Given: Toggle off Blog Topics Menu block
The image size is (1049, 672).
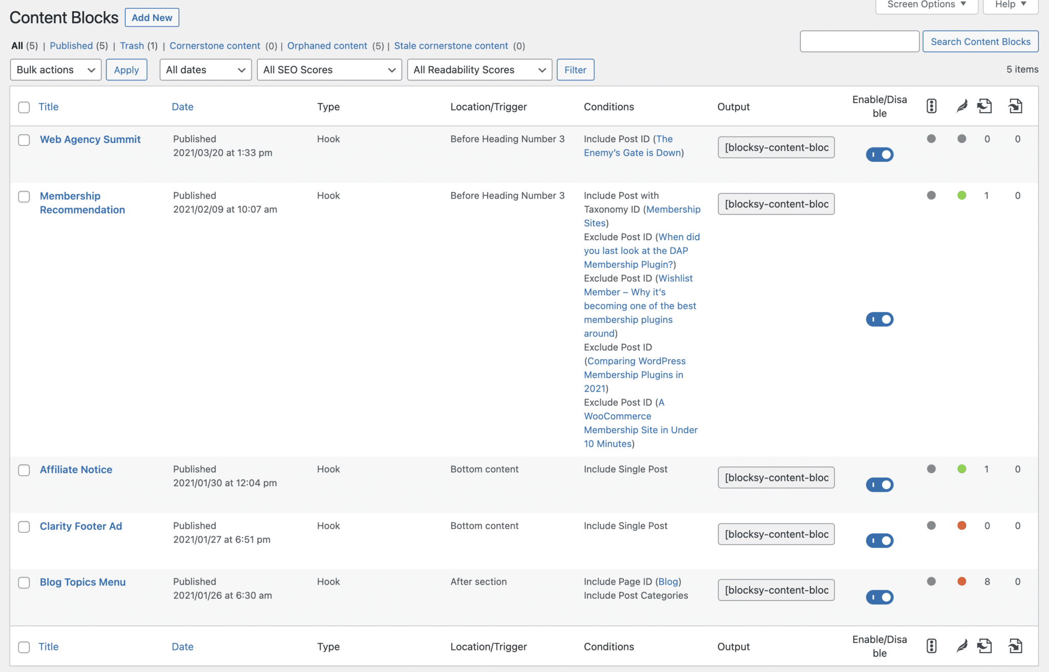Looking at the screenshot, I should (879, 597).
